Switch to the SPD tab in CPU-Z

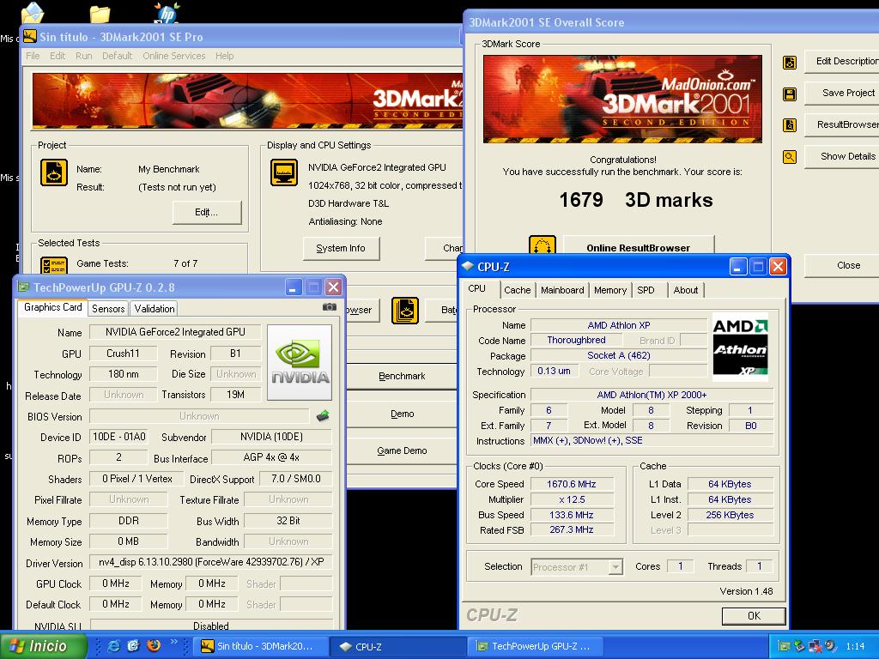pyautogui.click(x=646, y=290)
